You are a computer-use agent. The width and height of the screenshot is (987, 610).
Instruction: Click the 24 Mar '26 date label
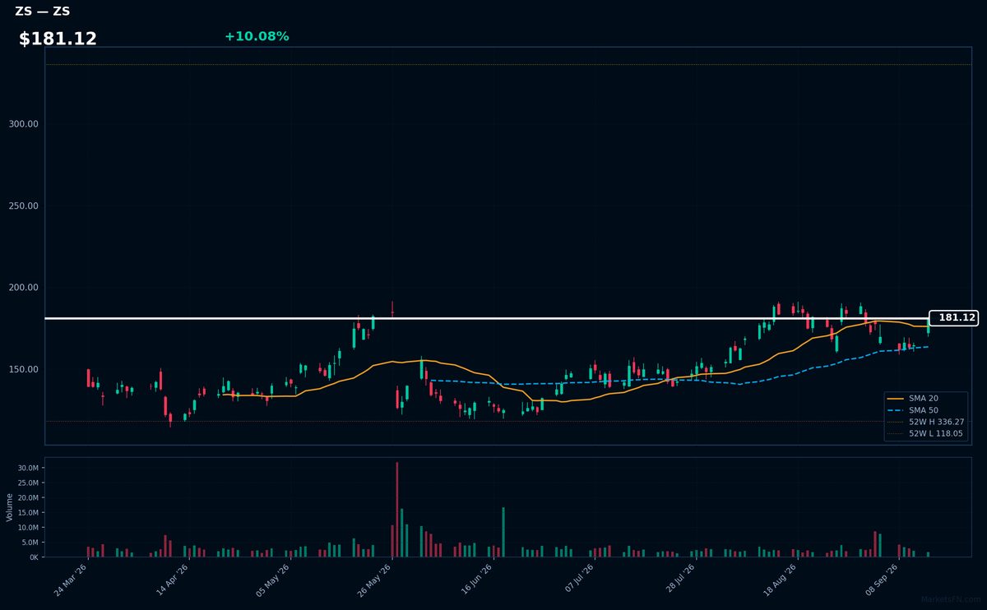tap(72, 580)
